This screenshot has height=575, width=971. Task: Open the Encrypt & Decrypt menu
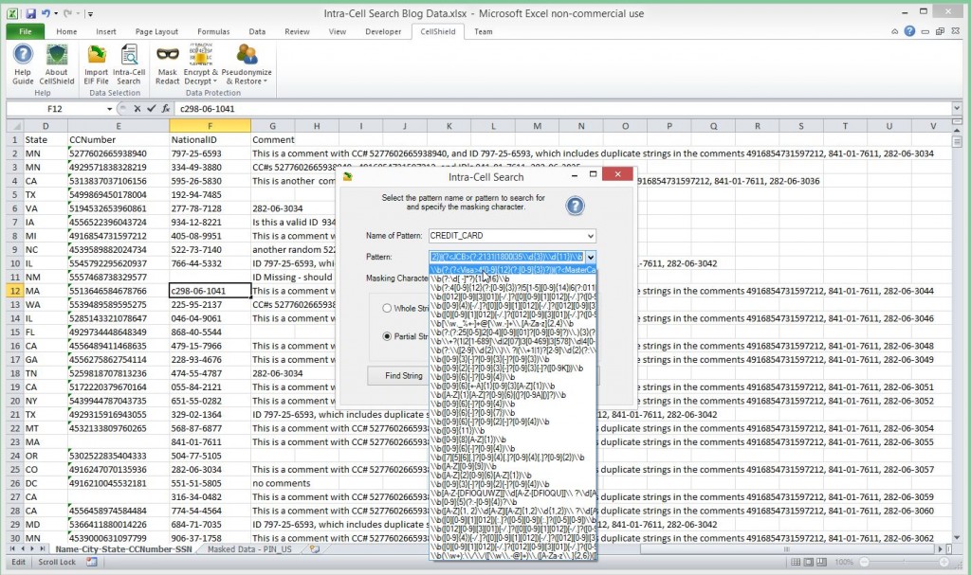coord(201,64)
